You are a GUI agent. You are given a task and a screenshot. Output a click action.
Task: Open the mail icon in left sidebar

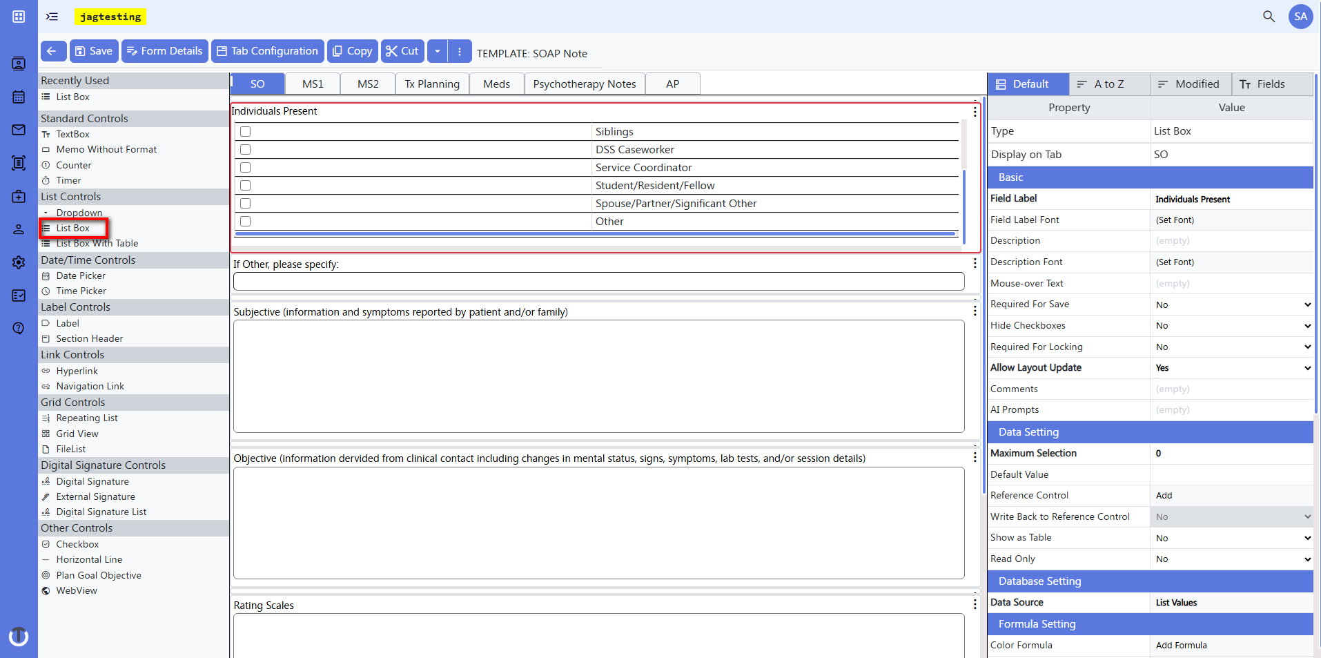click(x=19, y=130)
